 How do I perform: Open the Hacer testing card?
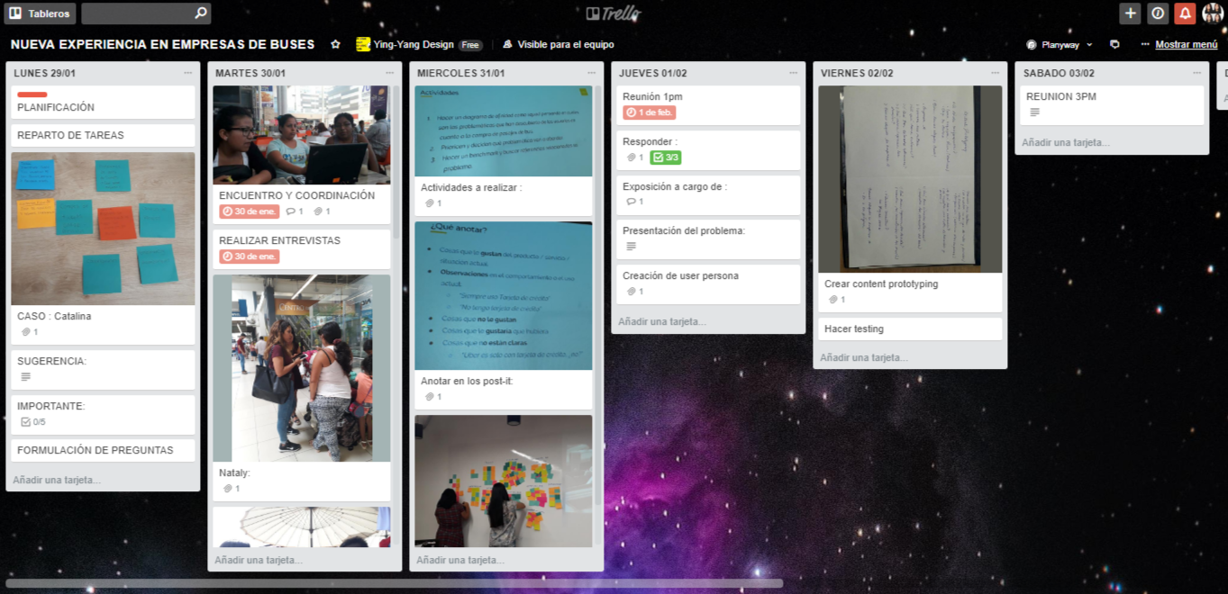[910, 328]
